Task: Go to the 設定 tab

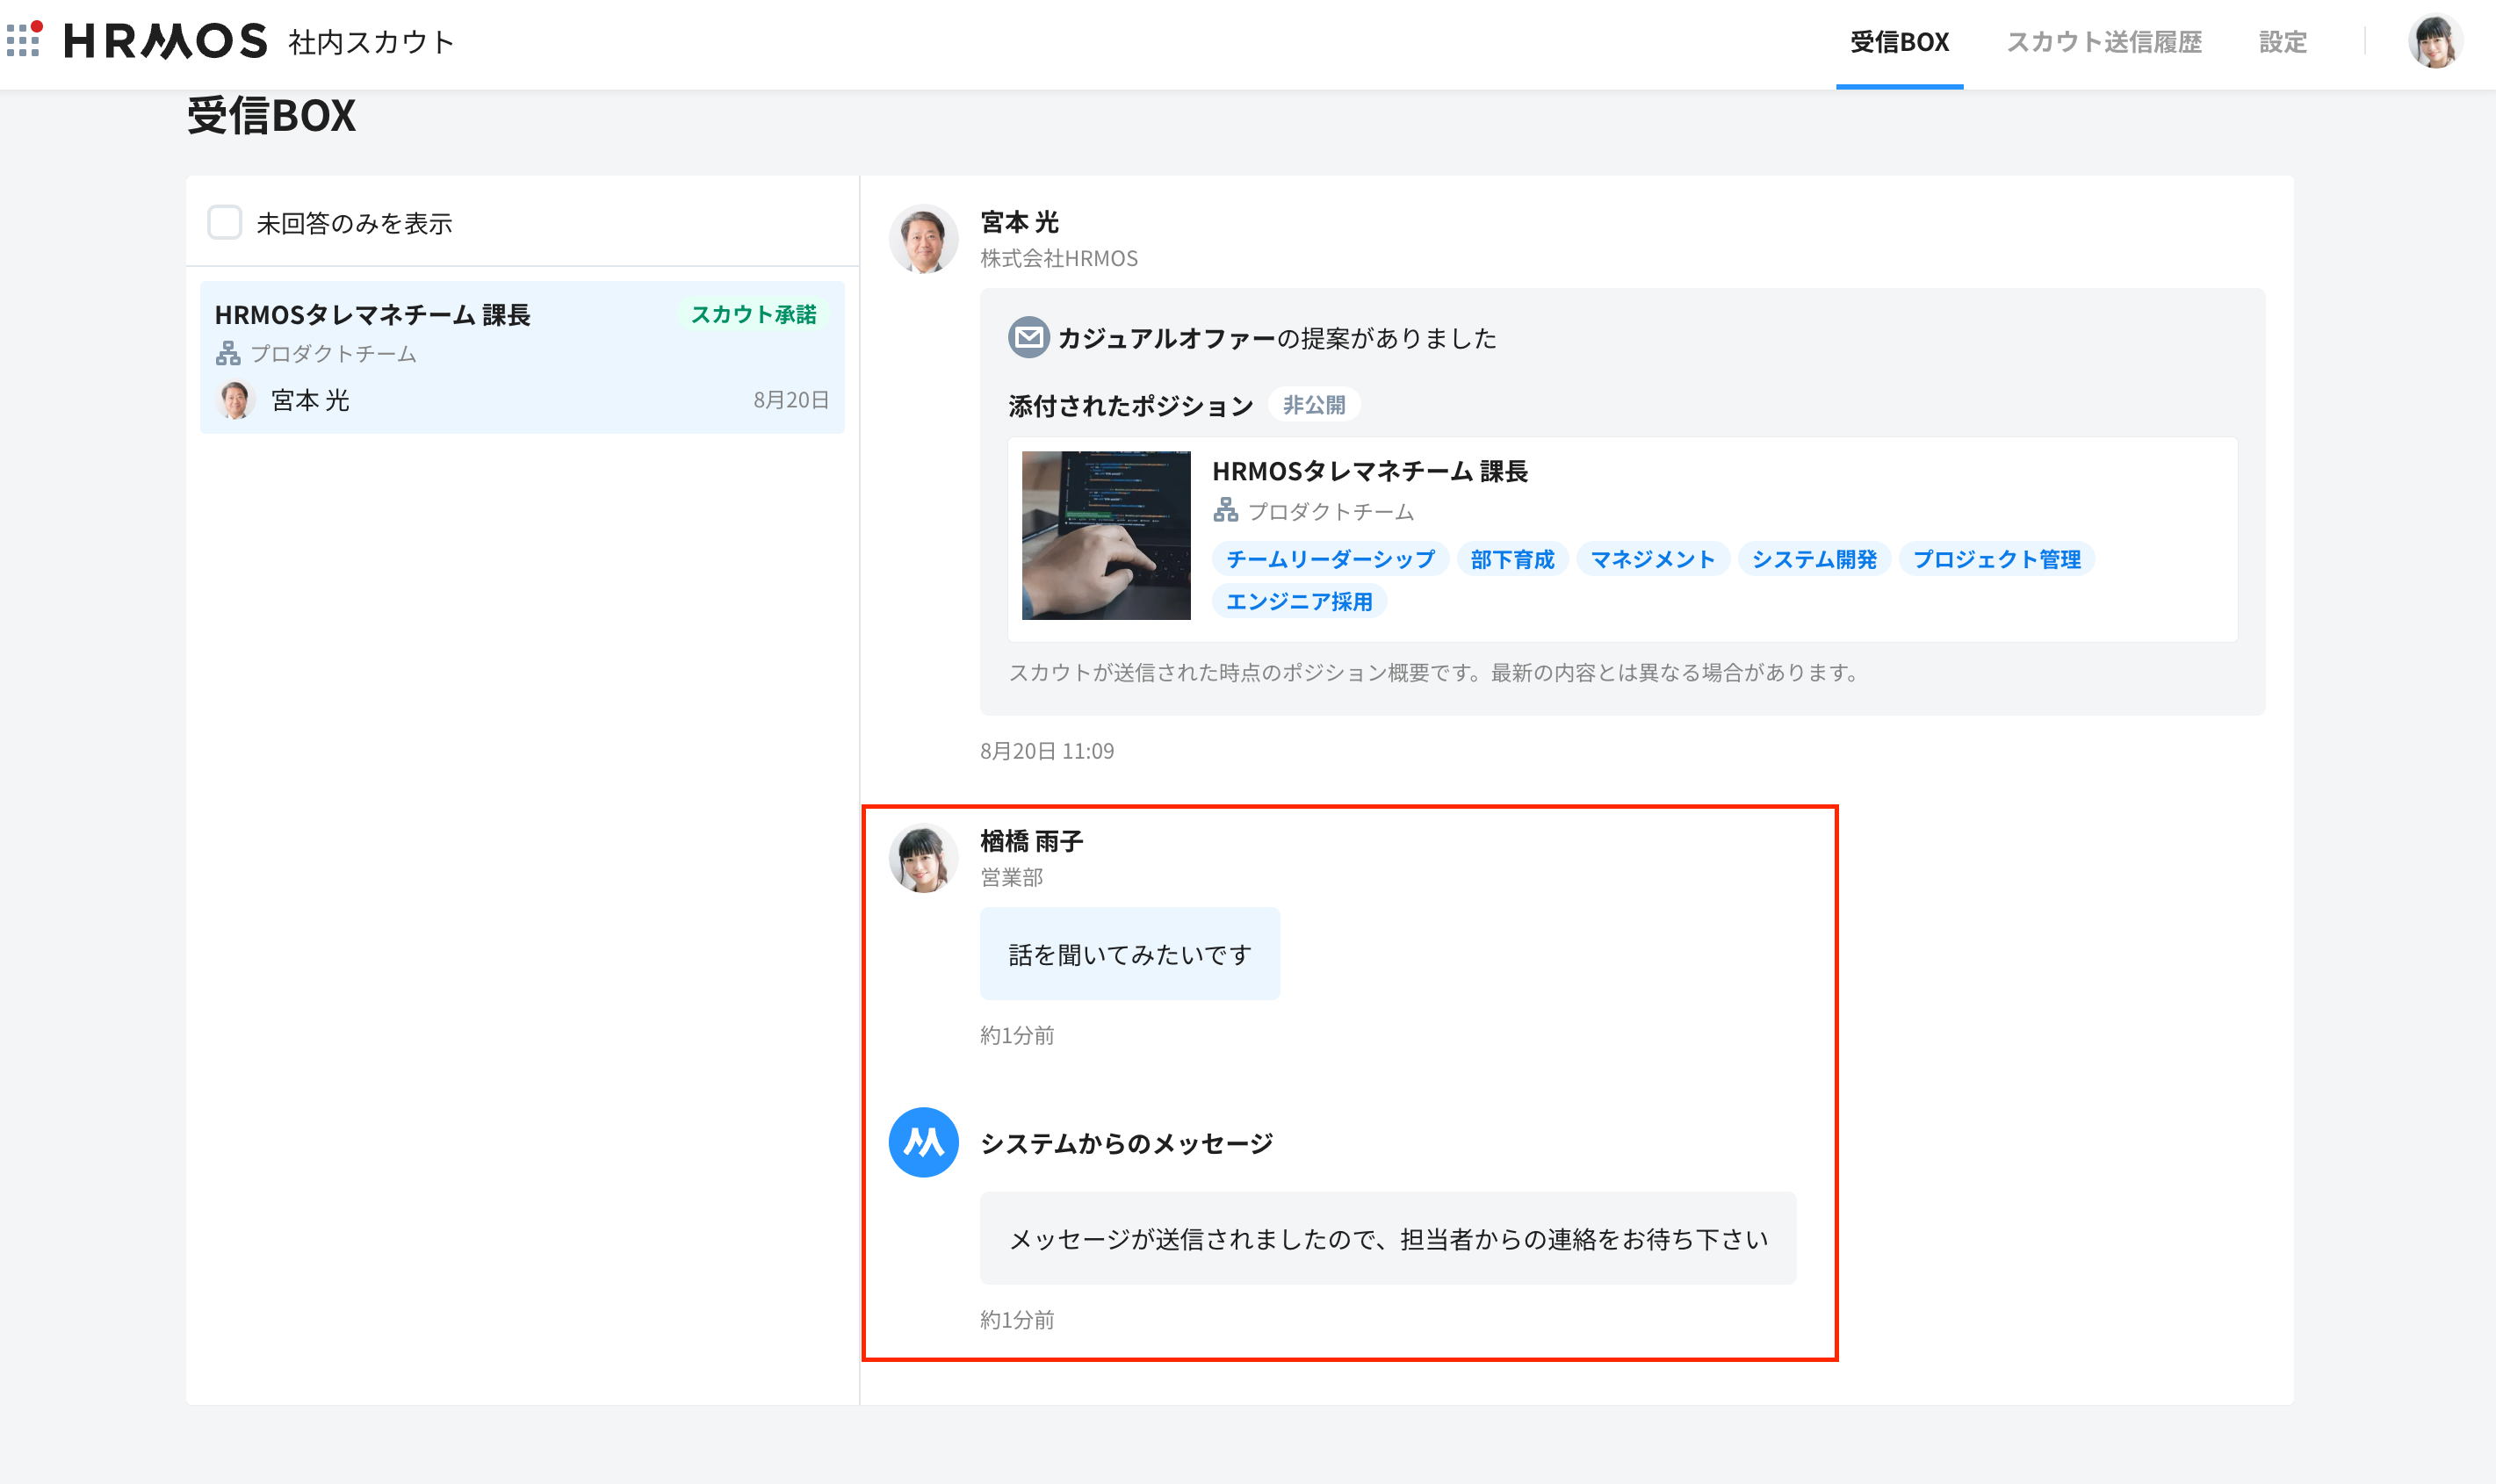Action: point(2283,42)
